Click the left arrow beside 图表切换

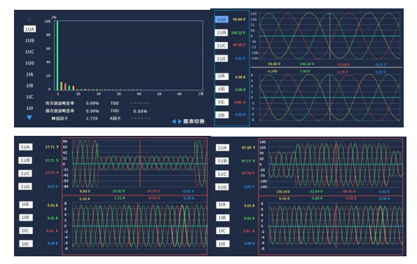174,121
